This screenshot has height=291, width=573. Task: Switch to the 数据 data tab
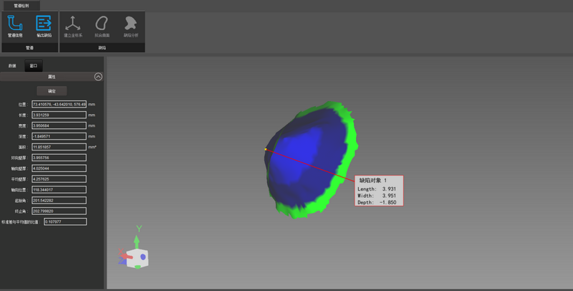[x=12, y=66]
